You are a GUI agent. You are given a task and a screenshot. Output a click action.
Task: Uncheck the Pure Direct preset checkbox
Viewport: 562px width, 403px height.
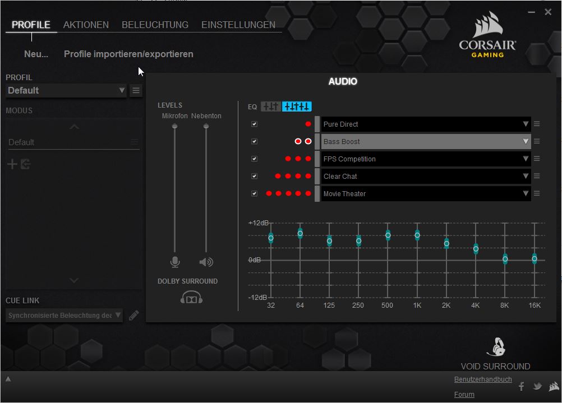[x=254, y=124]
